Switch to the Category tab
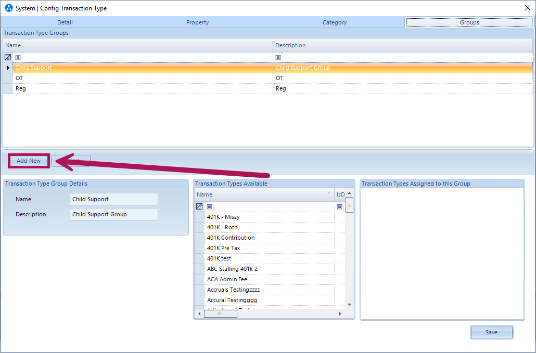Image resolution: width=536 pixels, height=353 pixels. pyautogui.click(x=335, y=22)
